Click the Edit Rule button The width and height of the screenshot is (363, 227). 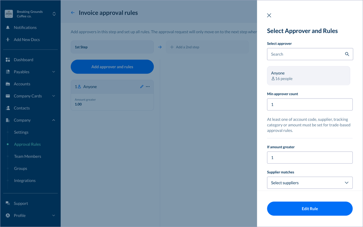point(310,208)
